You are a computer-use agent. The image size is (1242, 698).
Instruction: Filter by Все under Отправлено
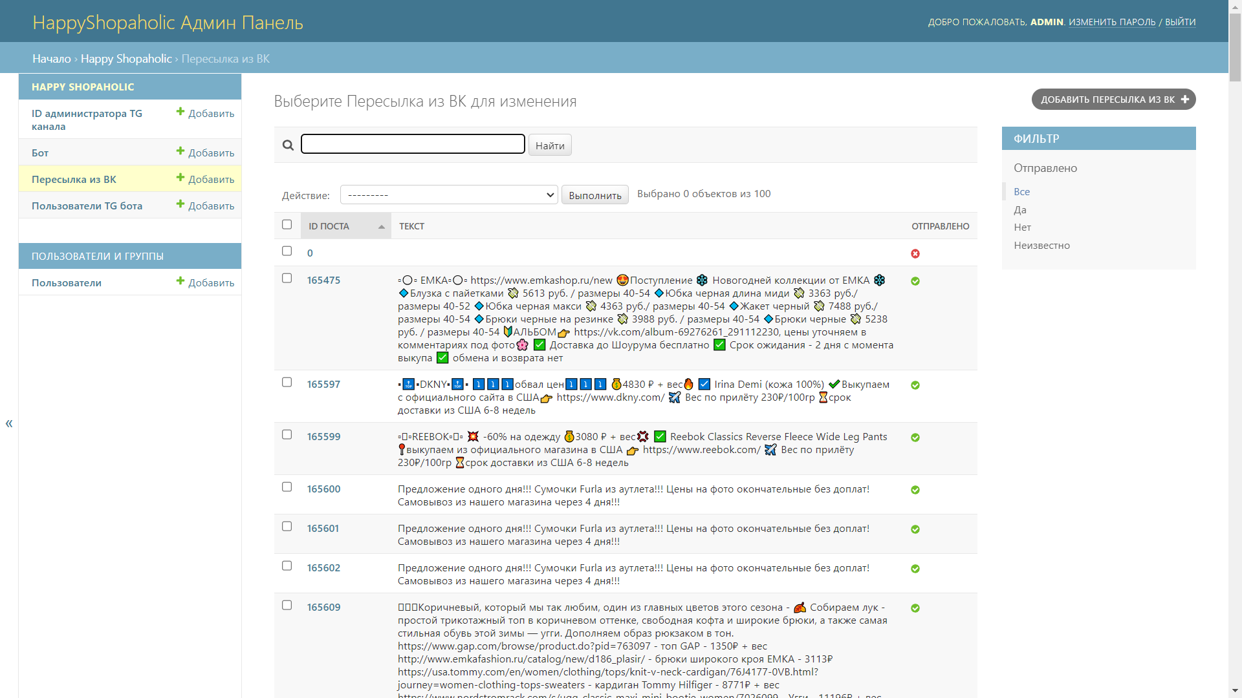(x=1021, y=191)
